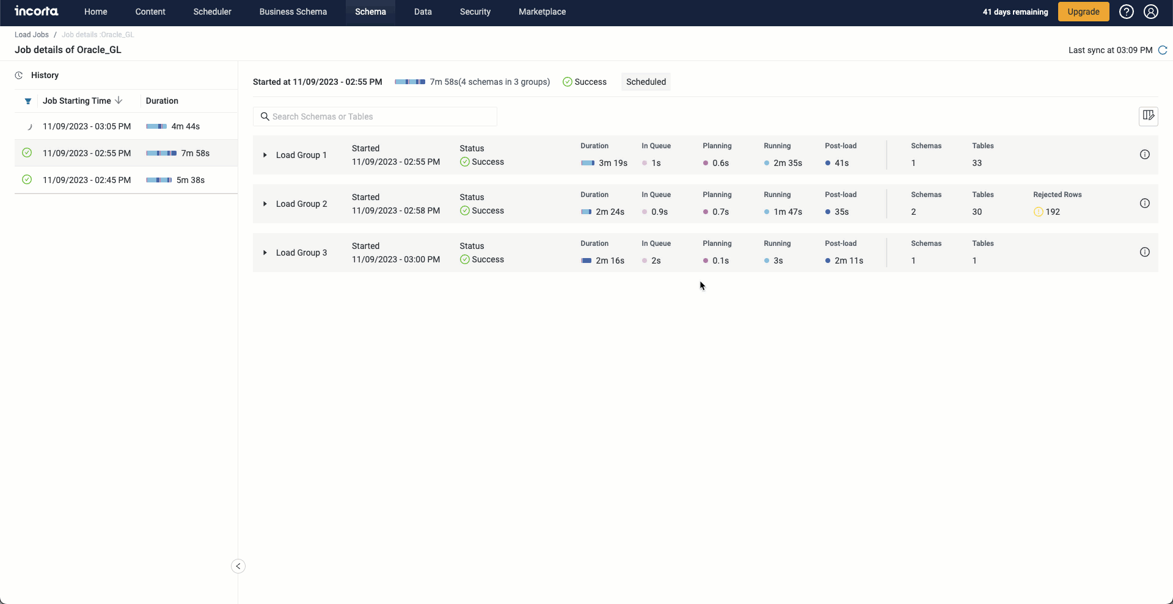
Task: Expand Load Group 2 row
Action: 265,204
